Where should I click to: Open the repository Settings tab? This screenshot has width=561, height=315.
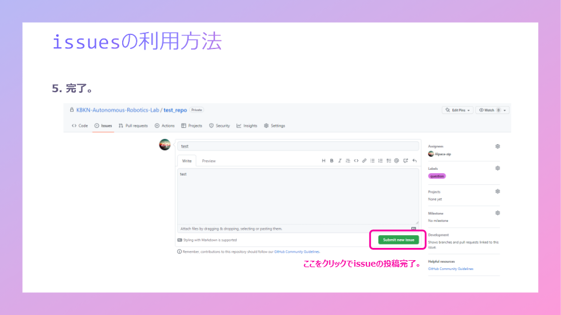tap(275, 126)
